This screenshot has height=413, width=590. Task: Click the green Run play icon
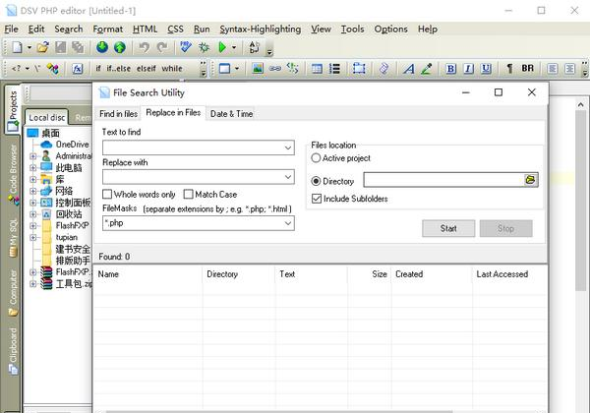pyautogui.click(x=222, y=47)
